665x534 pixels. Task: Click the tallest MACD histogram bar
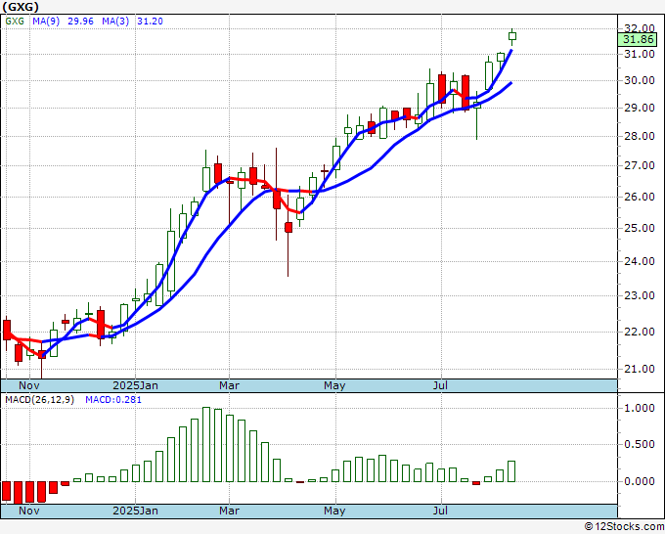click(205, 445)
